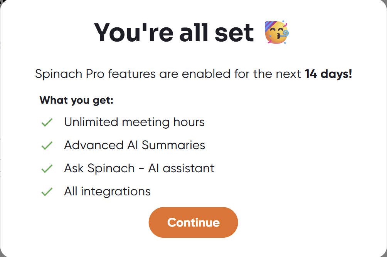Click the "AI assistant" phrase
Screen dimensions: 387x257
click(x=181, y=168)
